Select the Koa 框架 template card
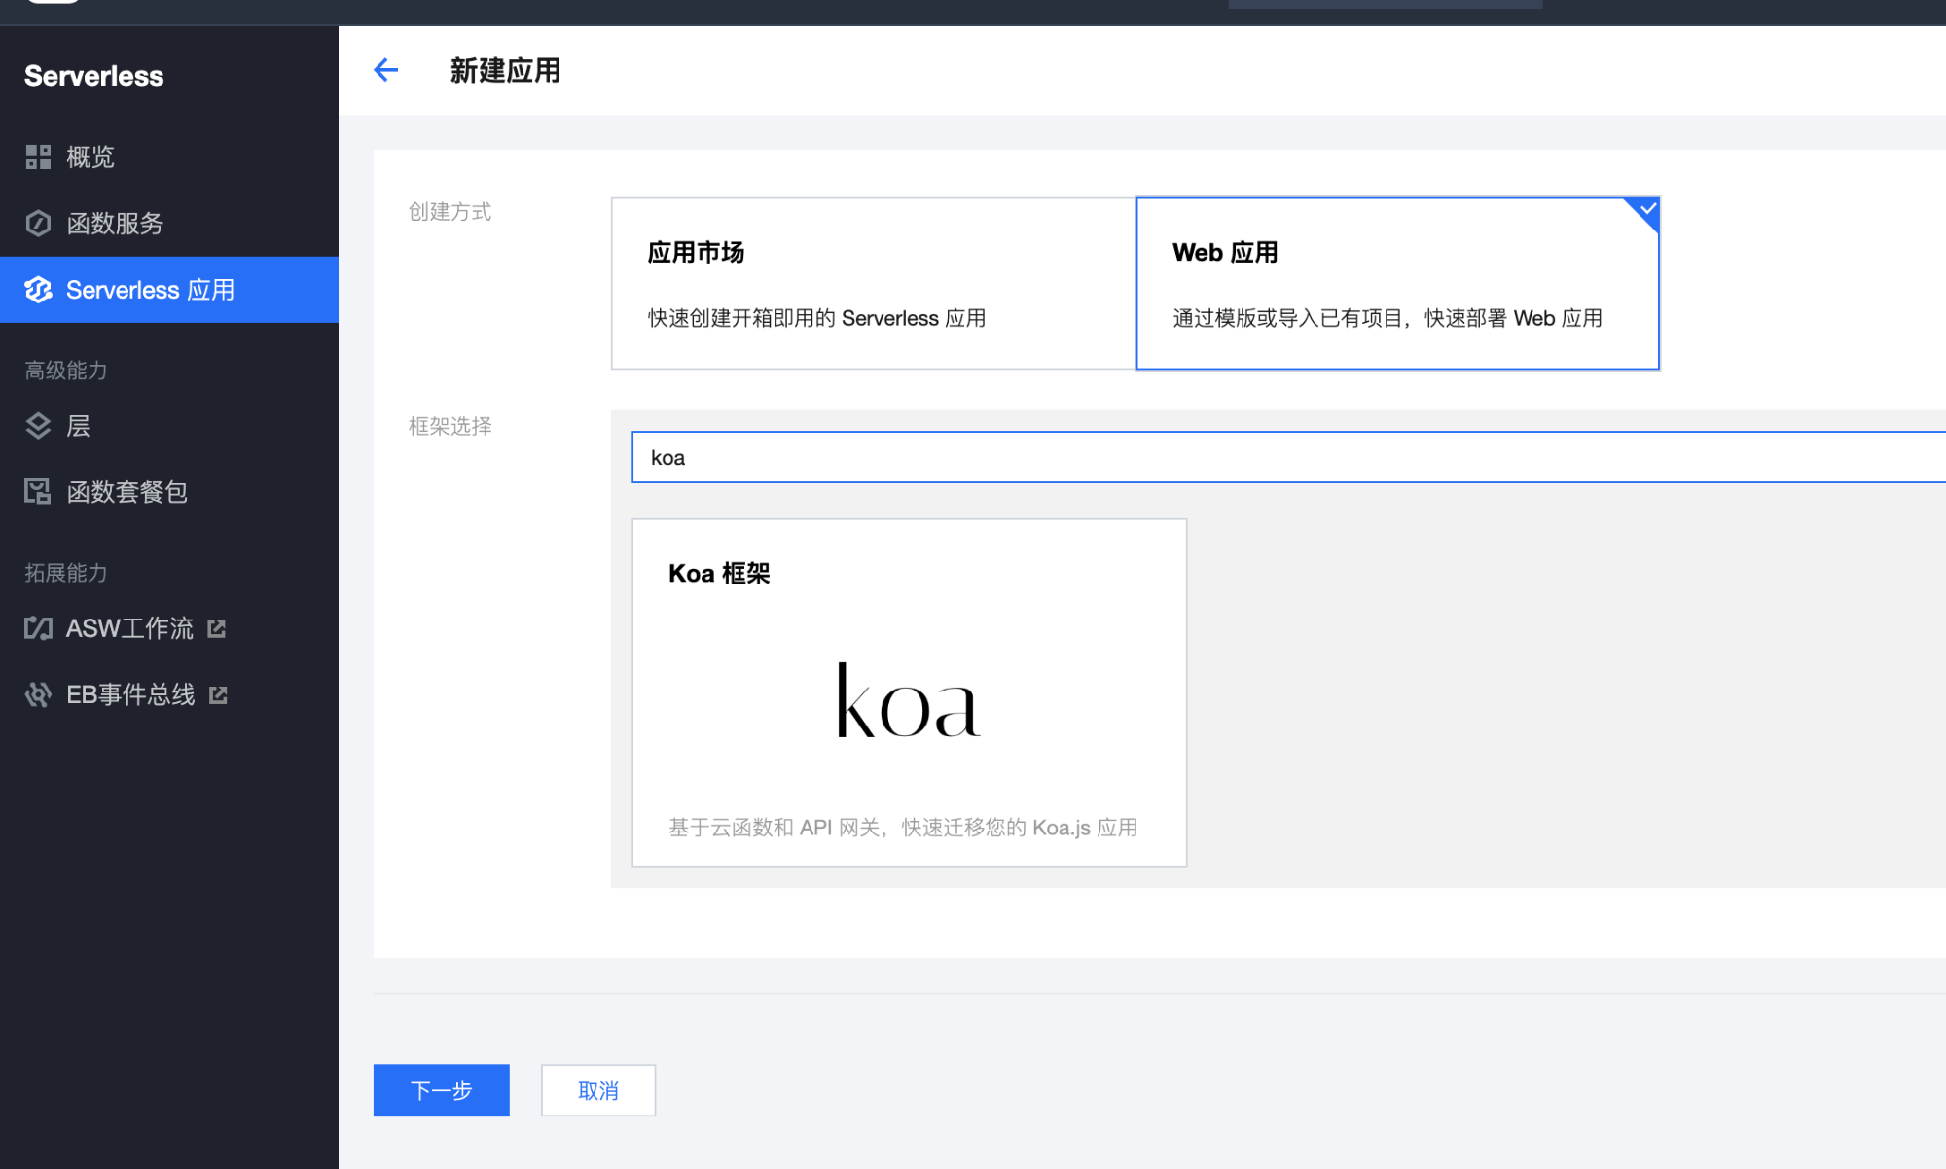Image resolution: width=1946 pixels, height=1169 pixels. point(909,692)
